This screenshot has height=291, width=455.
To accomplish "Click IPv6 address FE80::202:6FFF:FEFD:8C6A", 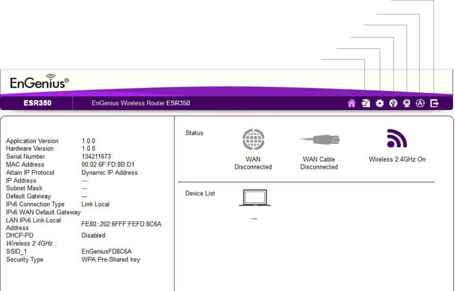I will pyautogui.click(x=121, y=224).
